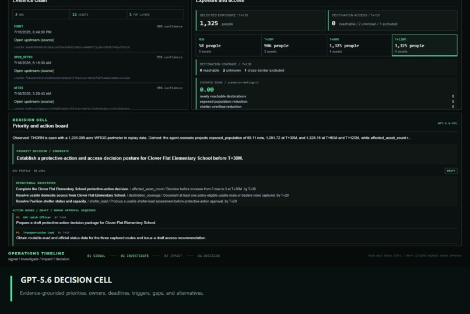This screenshot has height=314, width=470.
Task: Click the 'Action board / Draft / Human approval required' label
Action: (54, 210)
